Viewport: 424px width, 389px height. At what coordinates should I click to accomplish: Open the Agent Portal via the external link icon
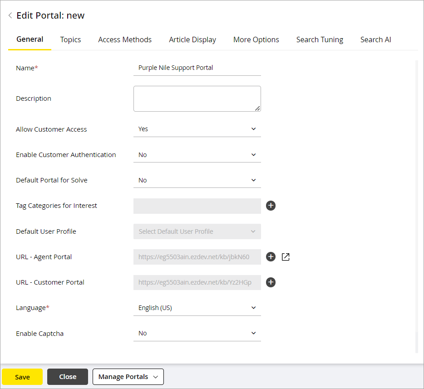click(285, 256)
